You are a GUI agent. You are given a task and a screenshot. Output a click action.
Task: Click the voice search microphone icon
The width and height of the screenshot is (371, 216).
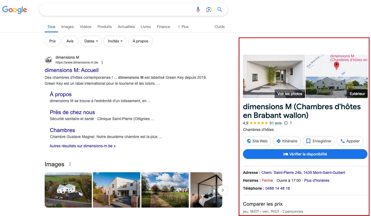pyautogui.click(x=198, y=10)
